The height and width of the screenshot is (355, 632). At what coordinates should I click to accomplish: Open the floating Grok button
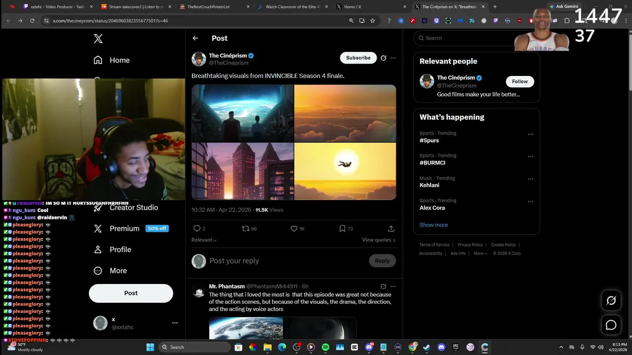pyautogui.click(x=611, y=301)
